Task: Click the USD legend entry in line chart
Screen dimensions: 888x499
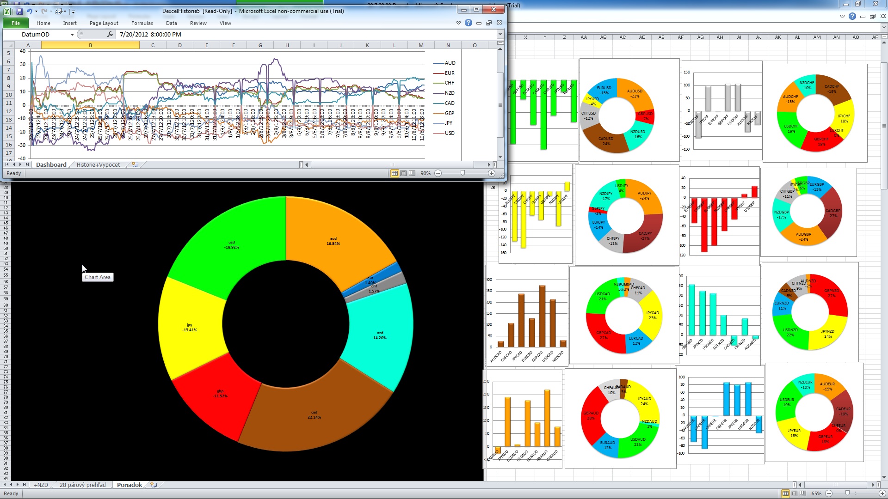Action: pos(444,133)
